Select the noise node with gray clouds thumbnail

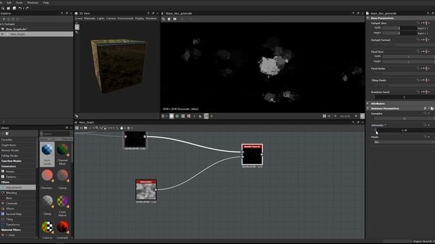point(146,190)
